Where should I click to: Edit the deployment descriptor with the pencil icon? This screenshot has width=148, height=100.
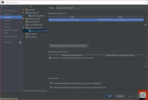(x=146, y=25)
